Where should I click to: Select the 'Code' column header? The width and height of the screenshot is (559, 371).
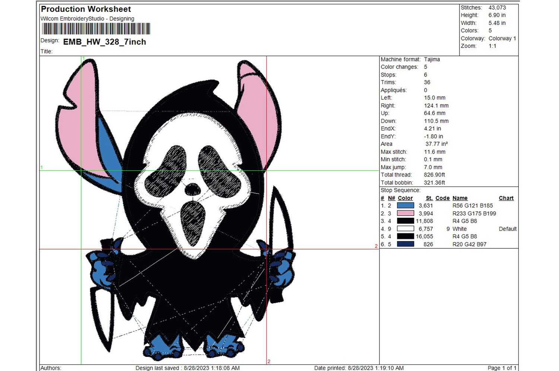tap(442, 198)
